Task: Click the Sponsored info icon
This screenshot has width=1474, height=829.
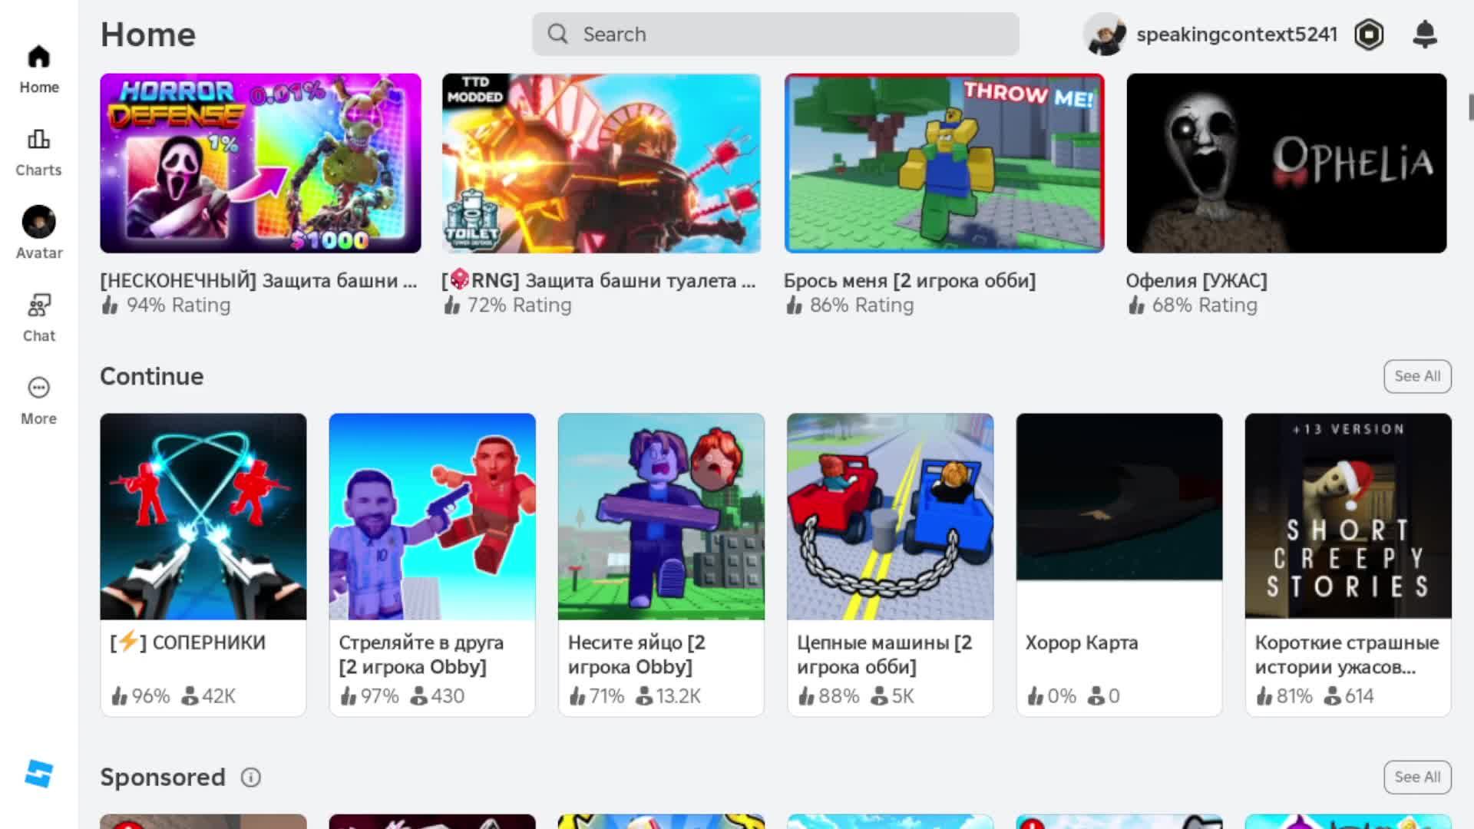Action: 251,778
